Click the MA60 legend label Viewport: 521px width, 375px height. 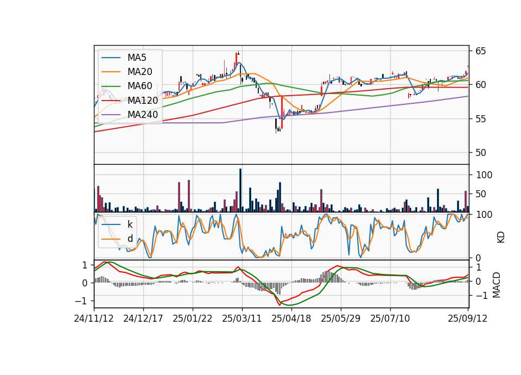(139, 86)
